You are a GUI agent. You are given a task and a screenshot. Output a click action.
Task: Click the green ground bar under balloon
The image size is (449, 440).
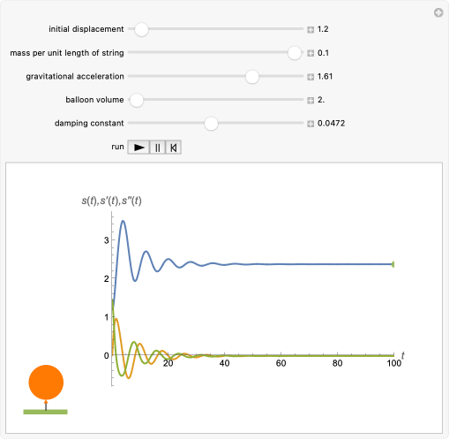[x=46, y=412]
